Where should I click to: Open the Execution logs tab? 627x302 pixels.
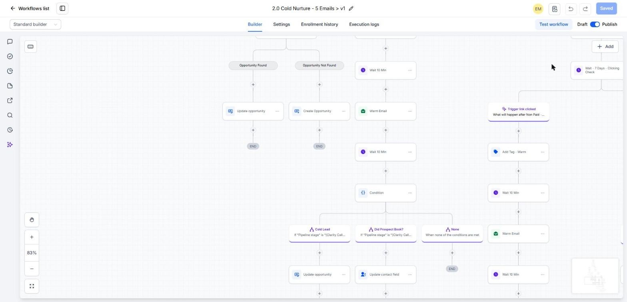tap(364, 24)
